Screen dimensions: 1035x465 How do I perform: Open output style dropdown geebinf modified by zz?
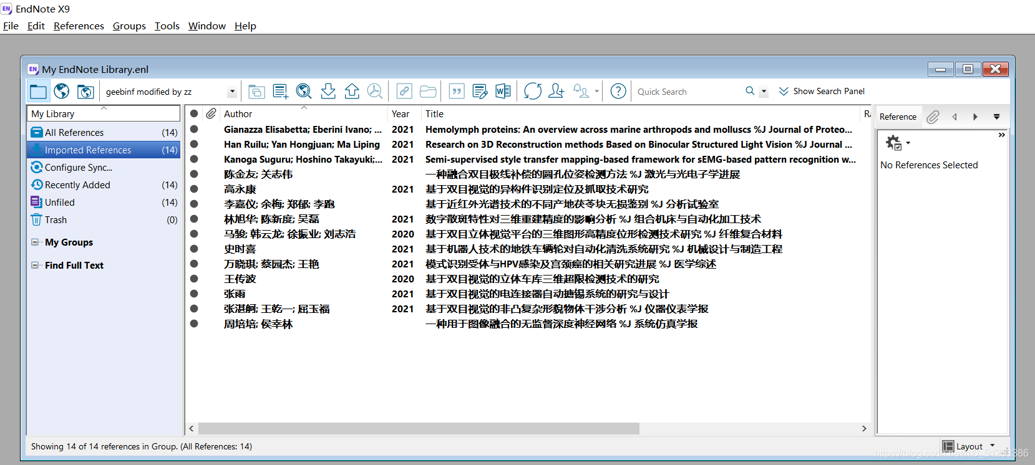point(170,92)
